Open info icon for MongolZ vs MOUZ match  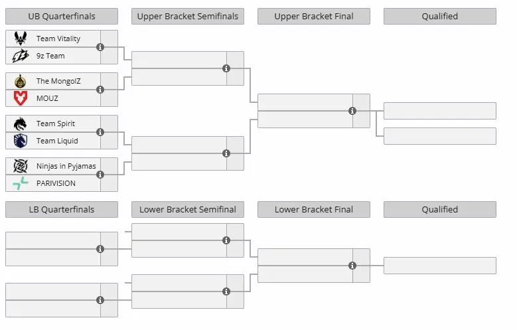pos(100,90)
